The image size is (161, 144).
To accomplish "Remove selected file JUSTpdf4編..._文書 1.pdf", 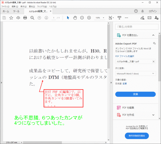I will pos(153,62).
